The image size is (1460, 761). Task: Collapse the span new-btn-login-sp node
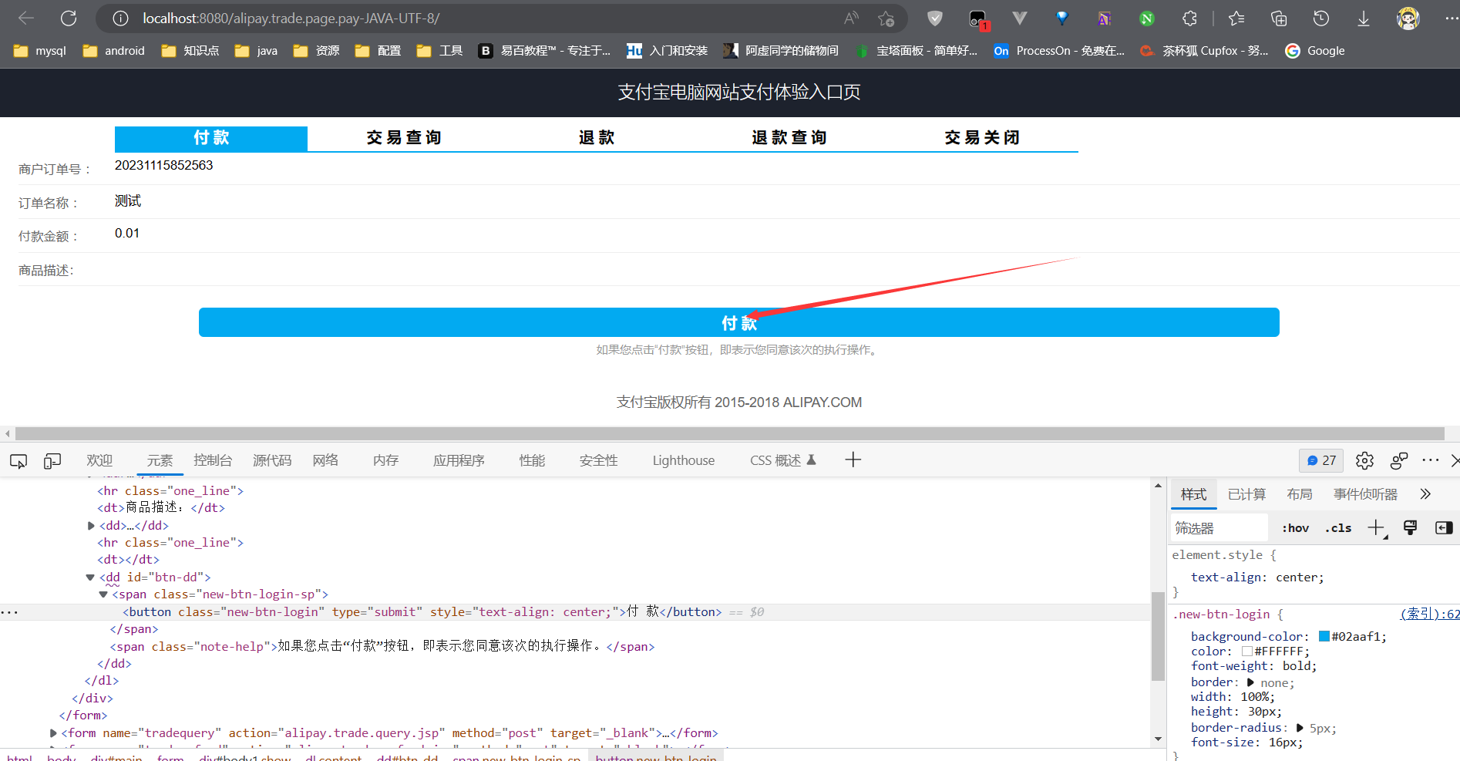tap(103, 594)
